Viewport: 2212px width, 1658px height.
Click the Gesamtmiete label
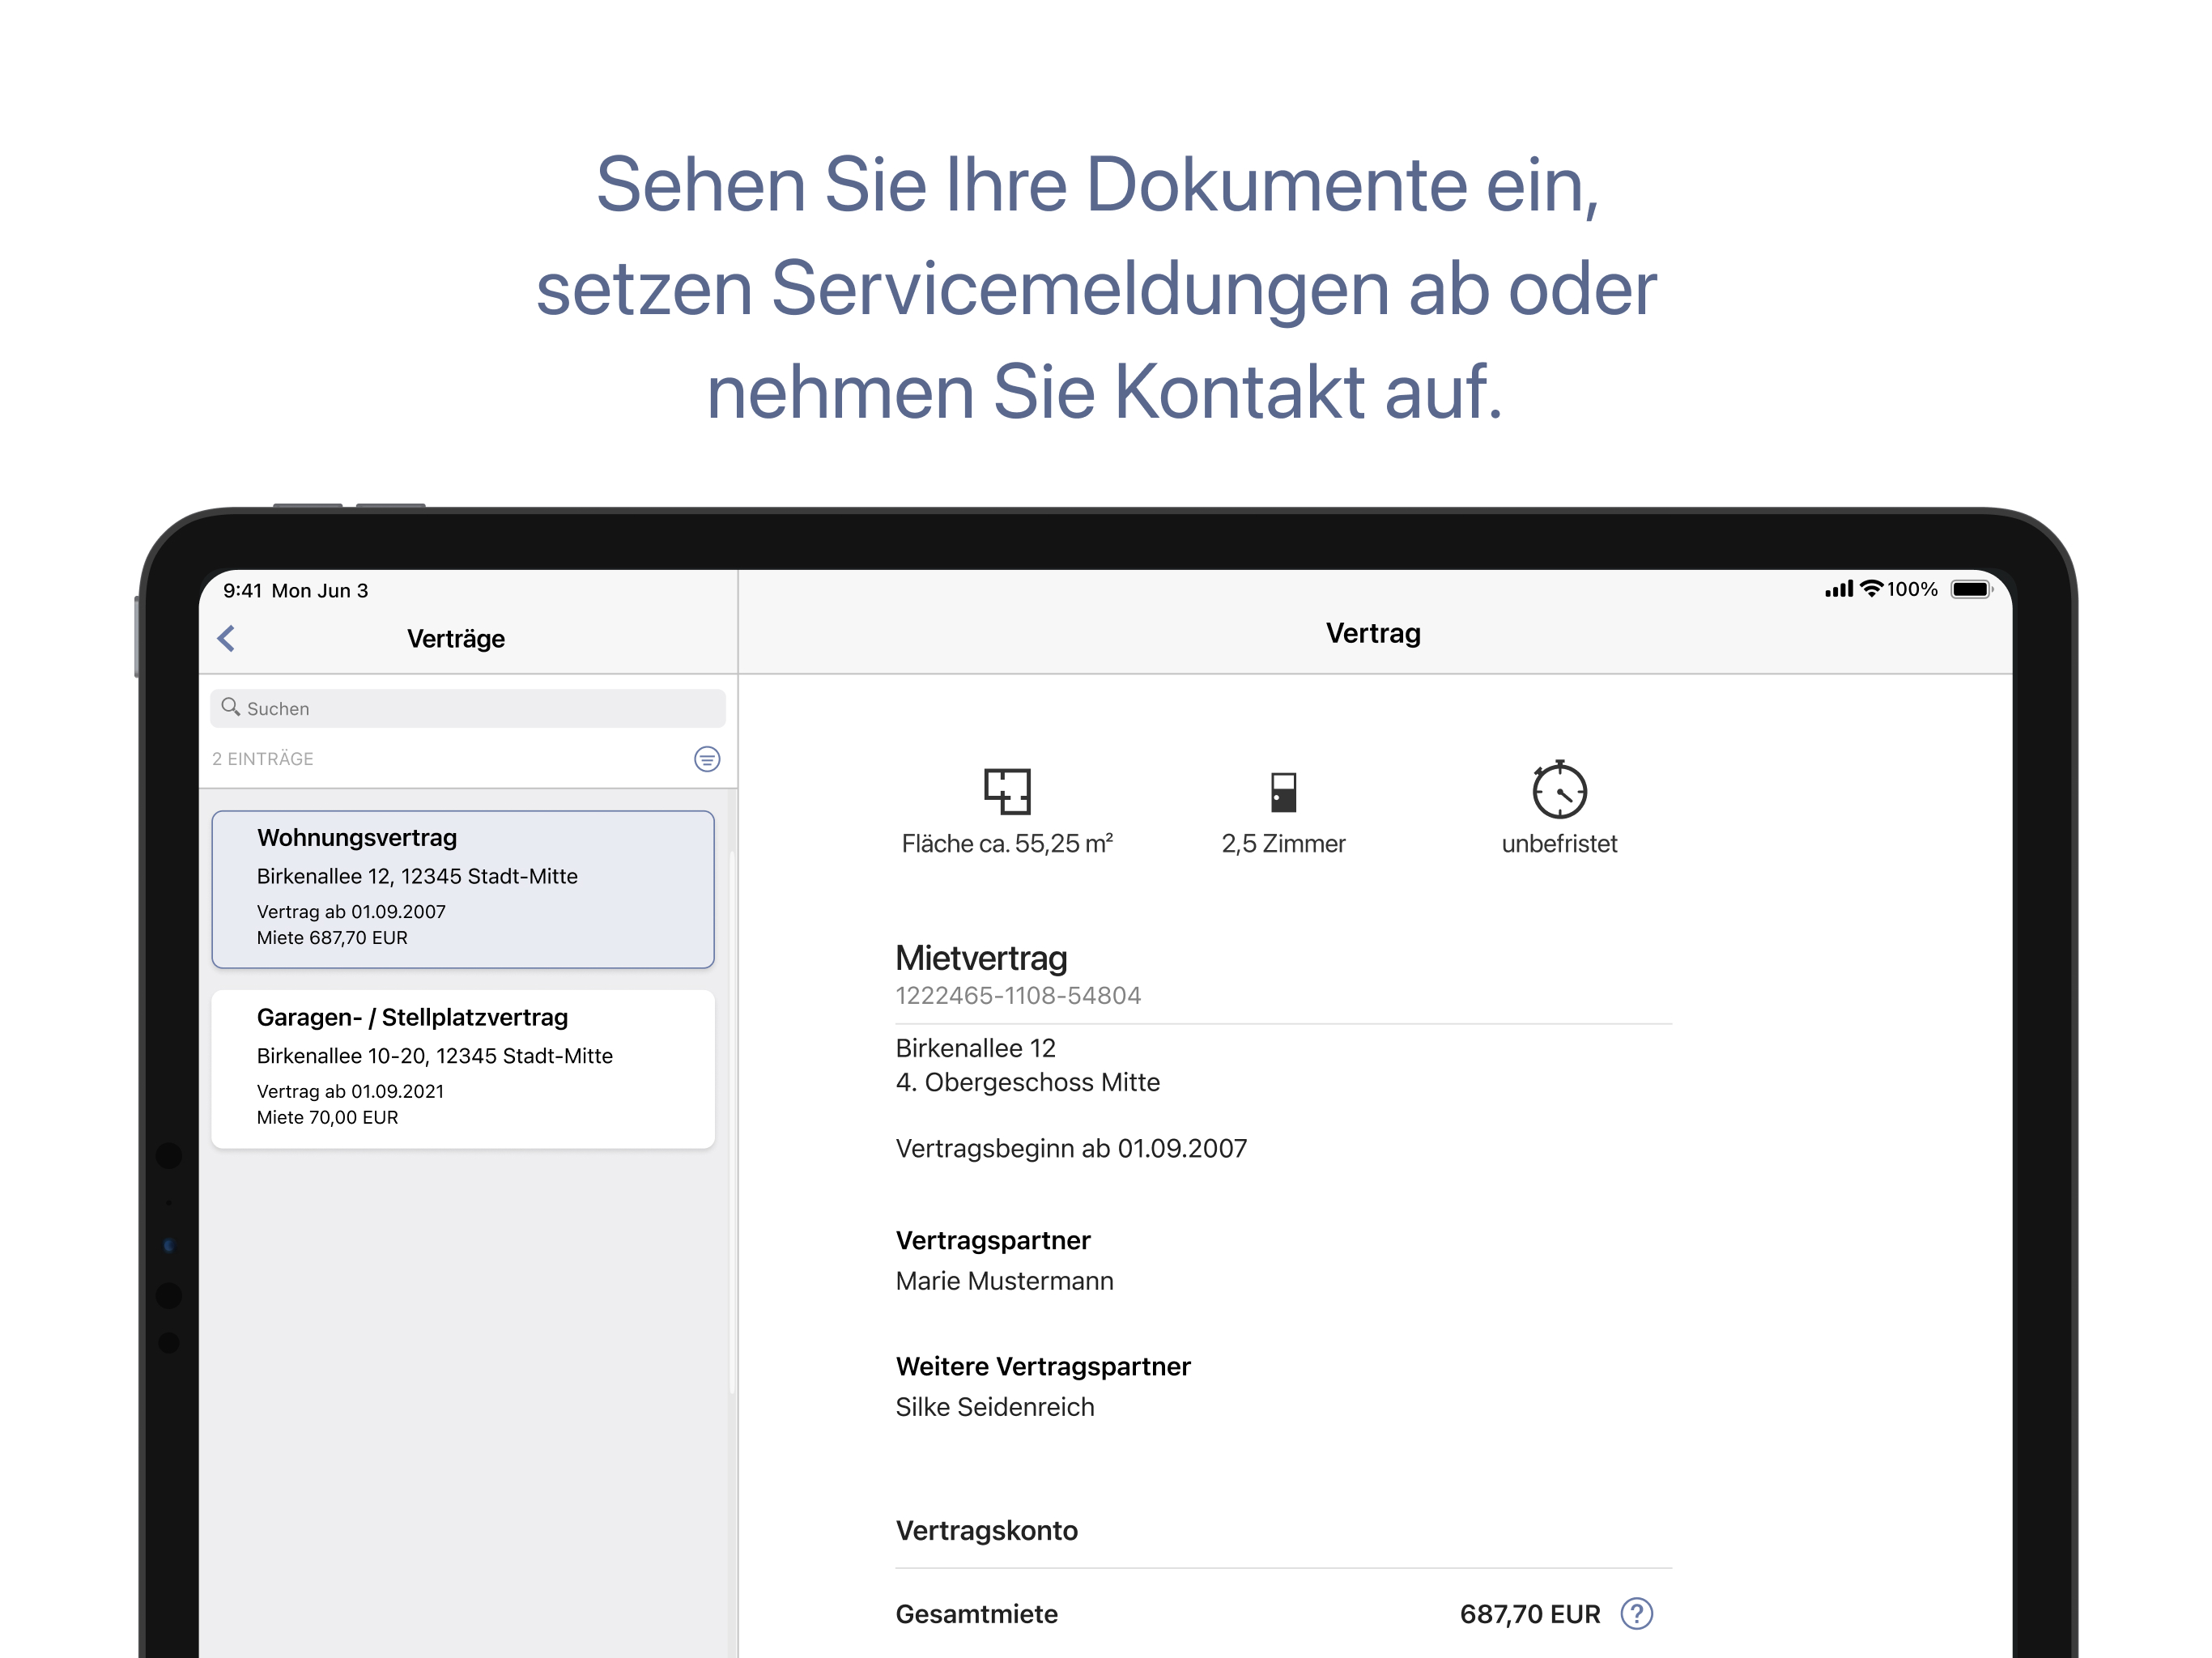[976, 1614]
